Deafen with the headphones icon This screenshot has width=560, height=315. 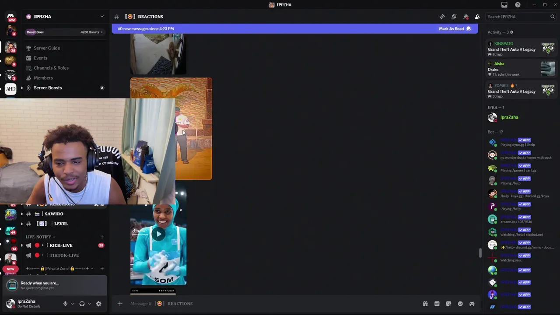click(x=82, y=304)
